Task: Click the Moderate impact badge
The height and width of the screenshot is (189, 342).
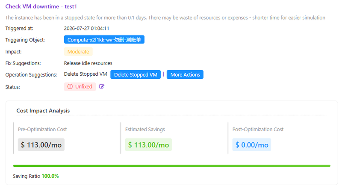Action: pos(78,52)
